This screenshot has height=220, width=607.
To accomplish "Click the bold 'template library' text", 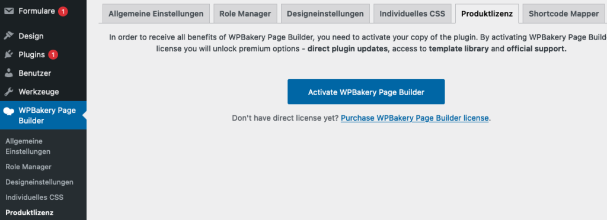I will pyautogui.click(x=458, y=49).
